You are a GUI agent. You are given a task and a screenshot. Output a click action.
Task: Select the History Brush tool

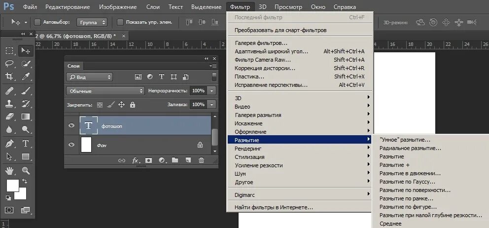click(x=26, y=103)
